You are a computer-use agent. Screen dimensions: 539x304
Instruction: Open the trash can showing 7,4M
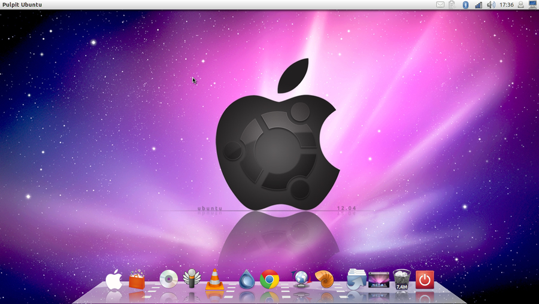pos(401,279)
